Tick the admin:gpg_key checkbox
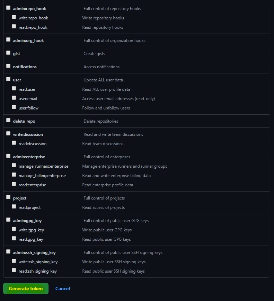Viewport: 274px width, 301px height. coord(8,220)
